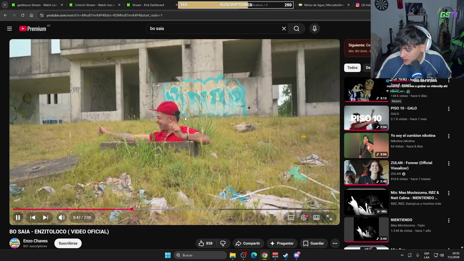Close the gastilouno Stream tab
This screenshot has height=261, width=464.
coord(62,5)
